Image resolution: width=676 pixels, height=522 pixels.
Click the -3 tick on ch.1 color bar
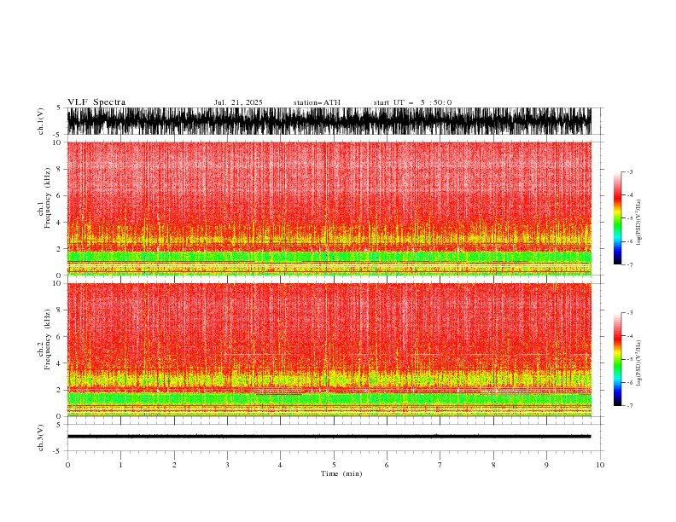tap(629, 171)
